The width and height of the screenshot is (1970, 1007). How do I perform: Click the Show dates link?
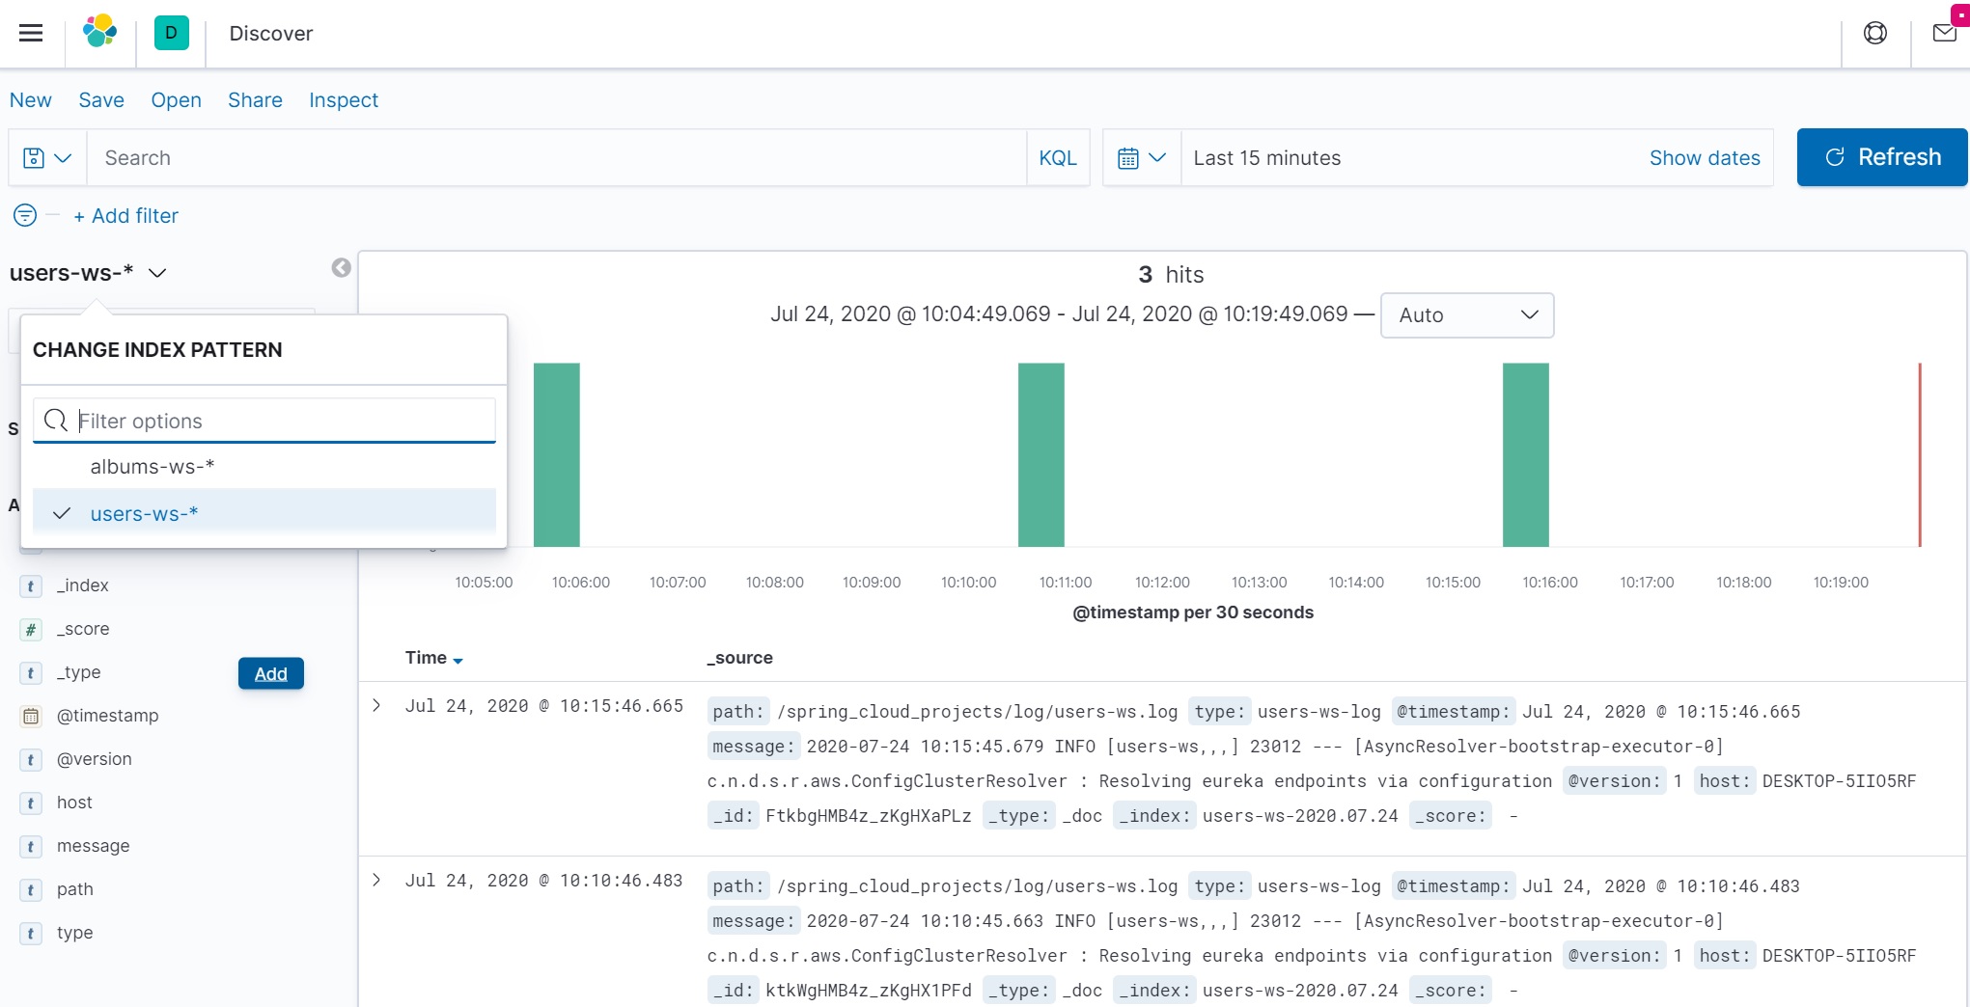(1704, 158)
